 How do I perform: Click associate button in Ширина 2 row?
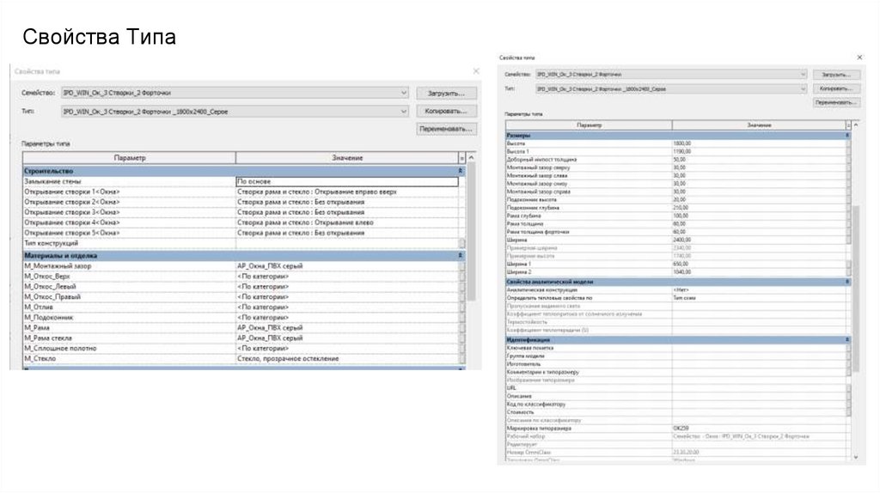[x=847, y=271]
